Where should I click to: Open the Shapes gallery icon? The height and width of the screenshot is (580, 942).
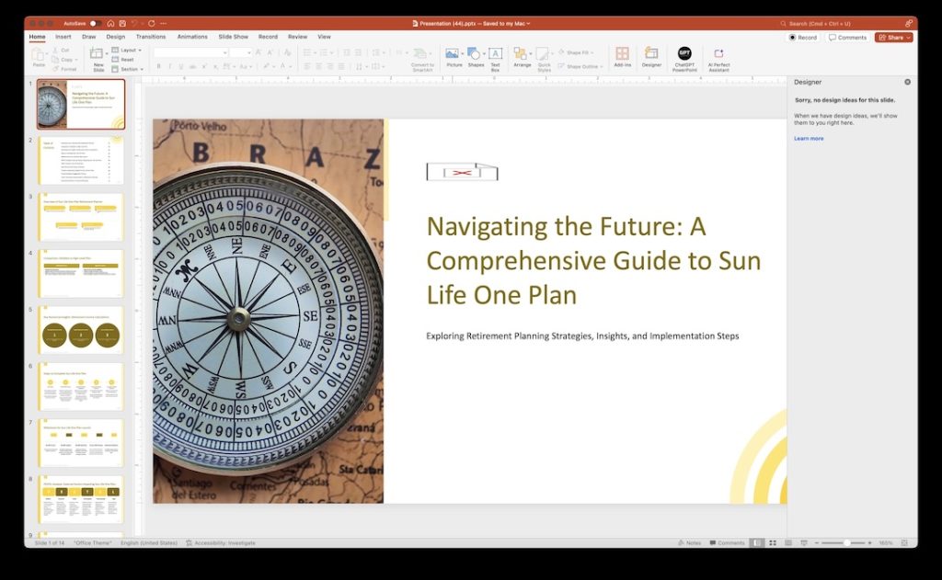coord(476,57)
